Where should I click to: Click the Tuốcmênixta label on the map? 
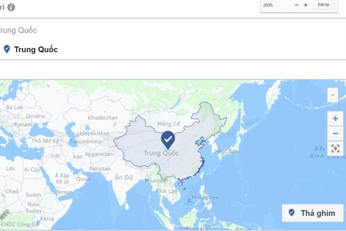pyautogui.click(x=85, y=141)
